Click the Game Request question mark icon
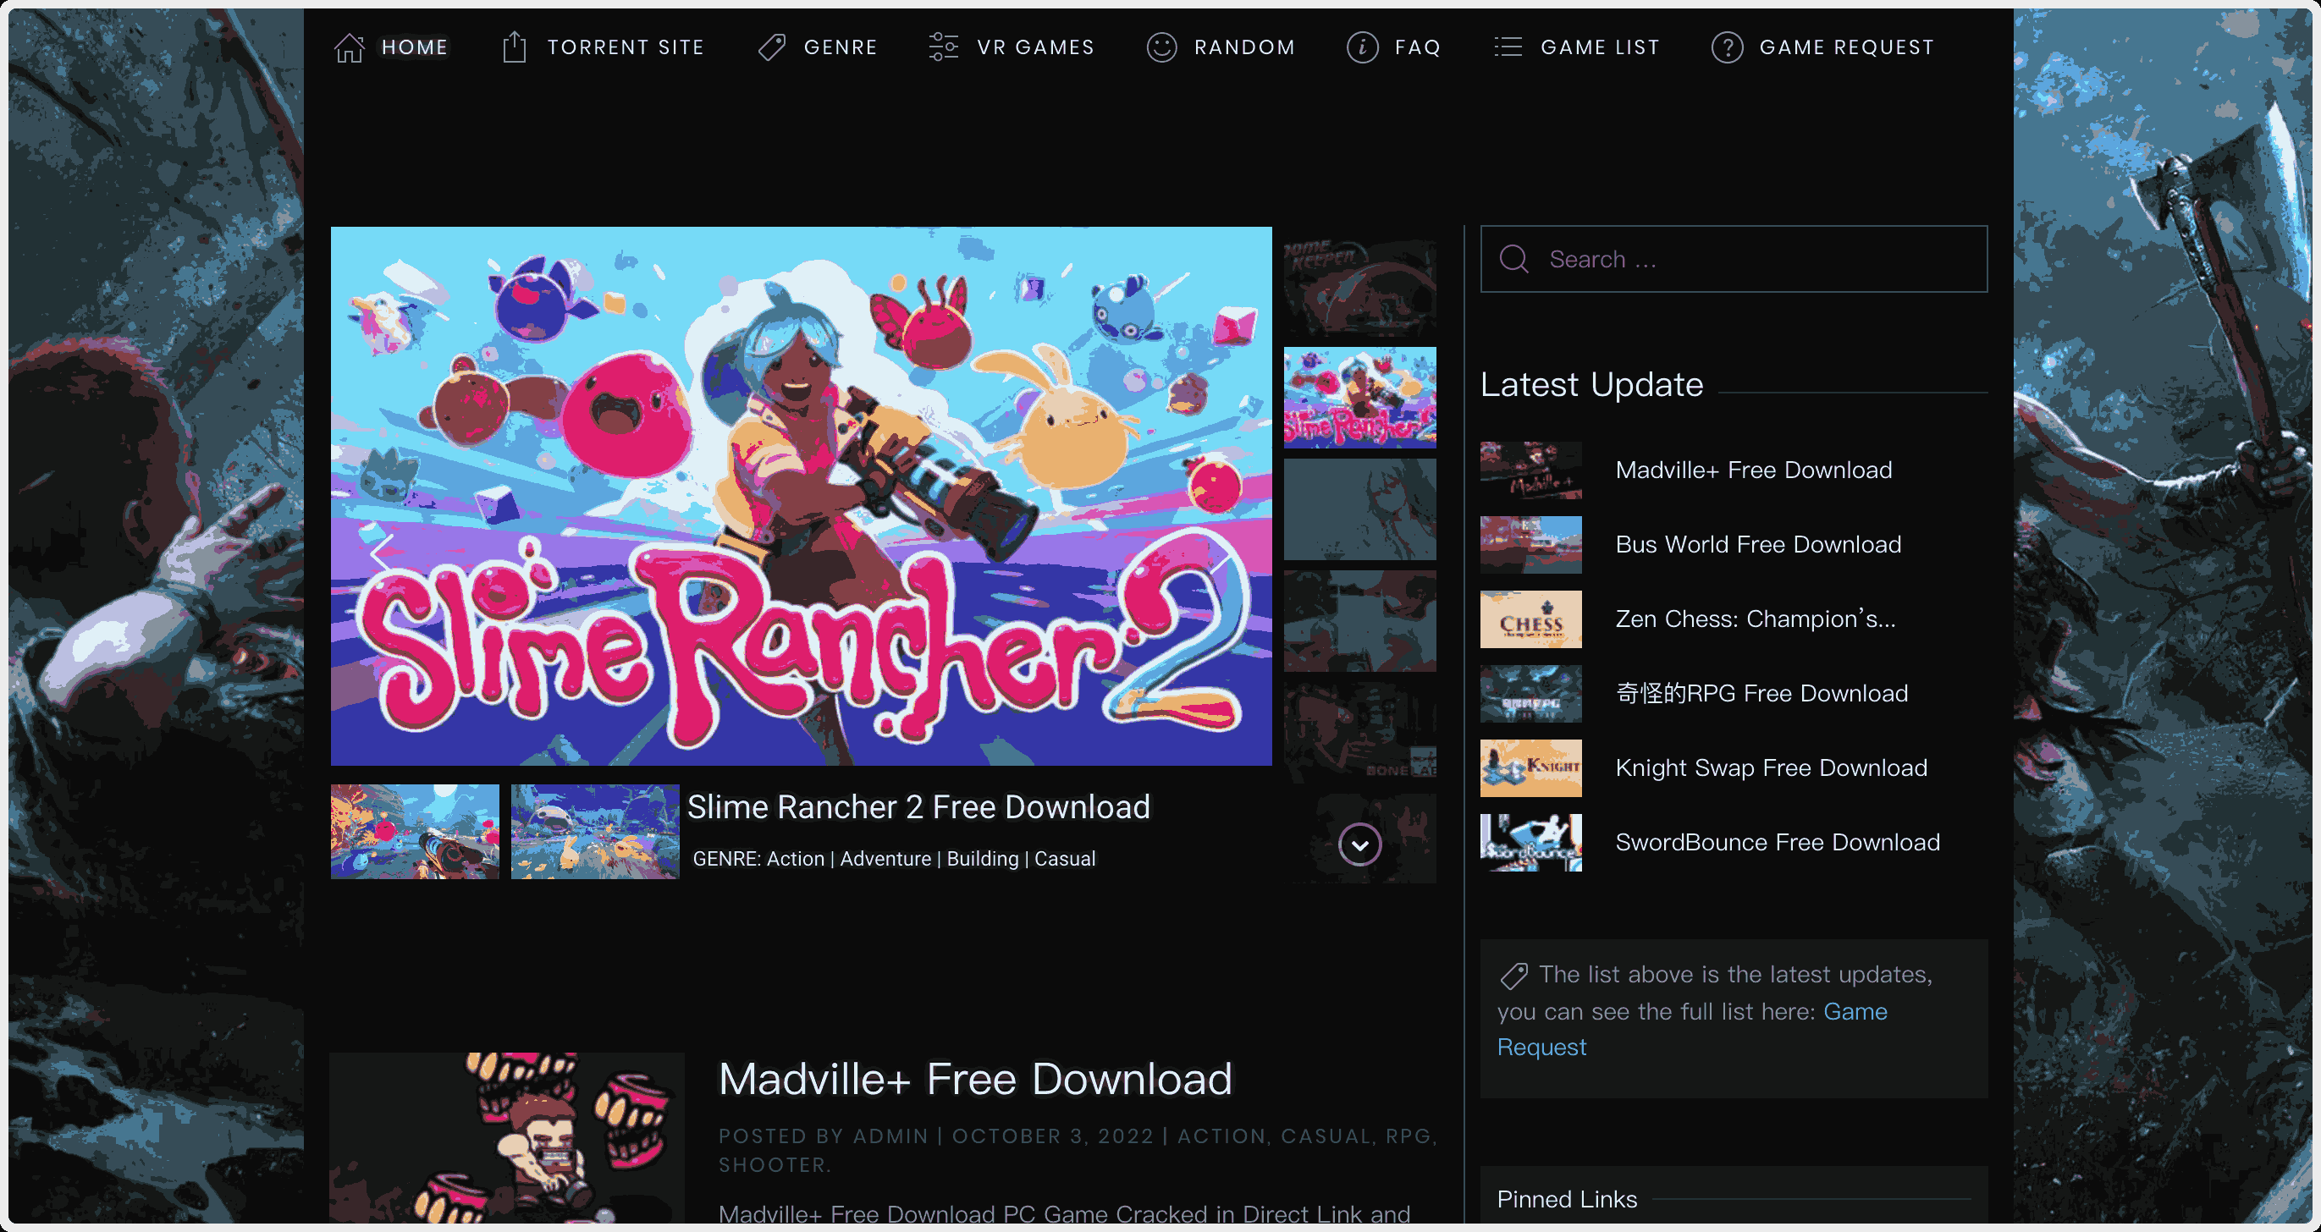Image resolution: width=2321 pixels, height=1232 pixels. (1728, 47)
